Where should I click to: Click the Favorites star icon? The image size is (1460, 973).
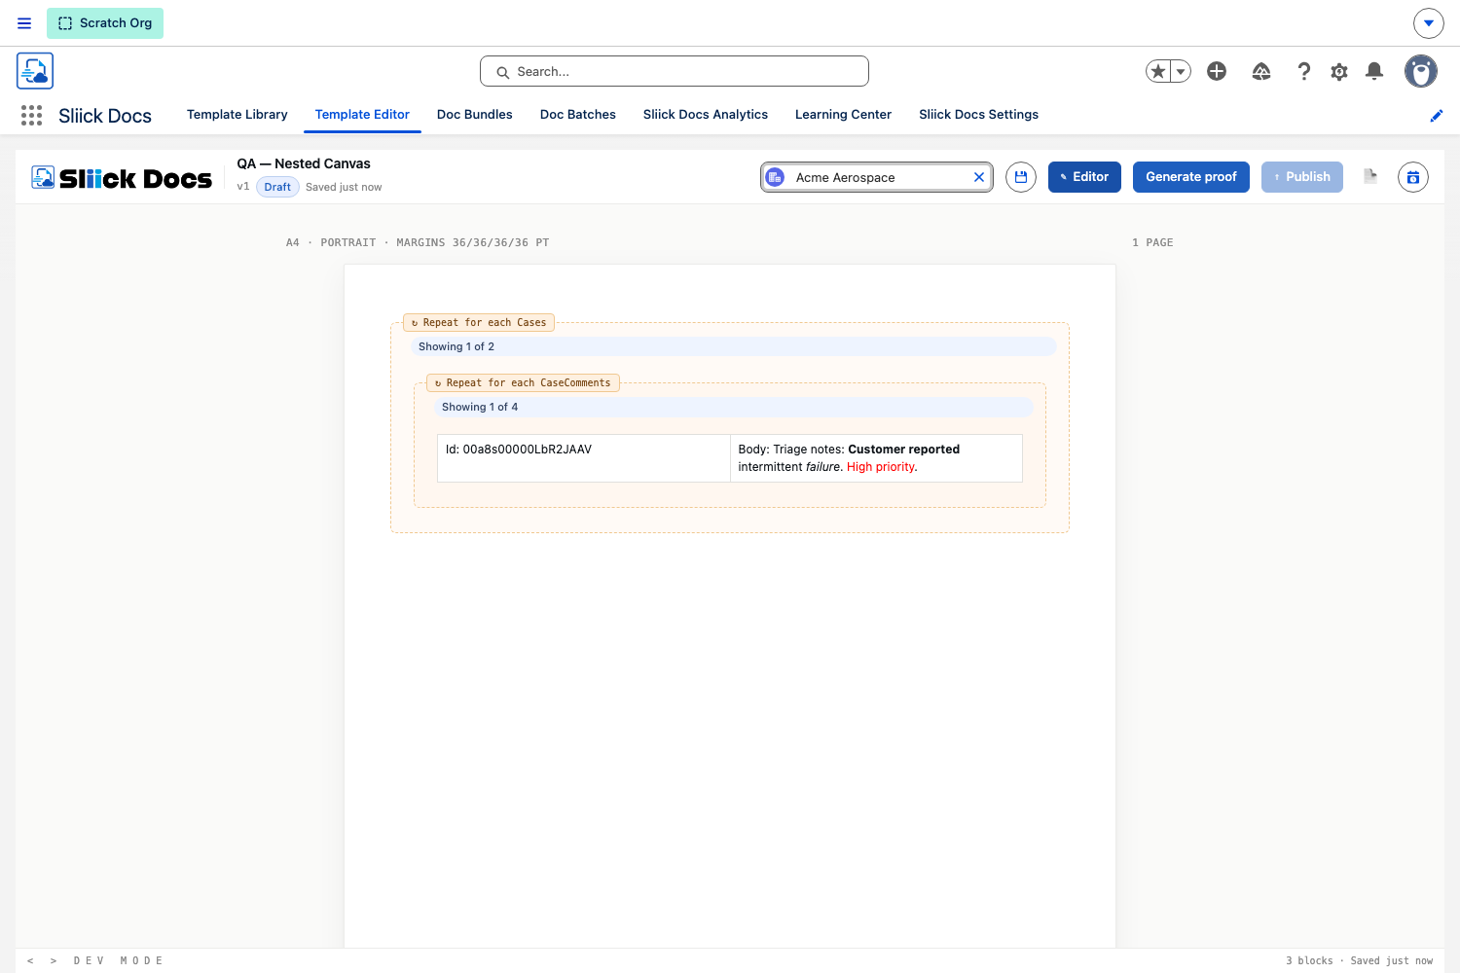tap(1158, 71)
